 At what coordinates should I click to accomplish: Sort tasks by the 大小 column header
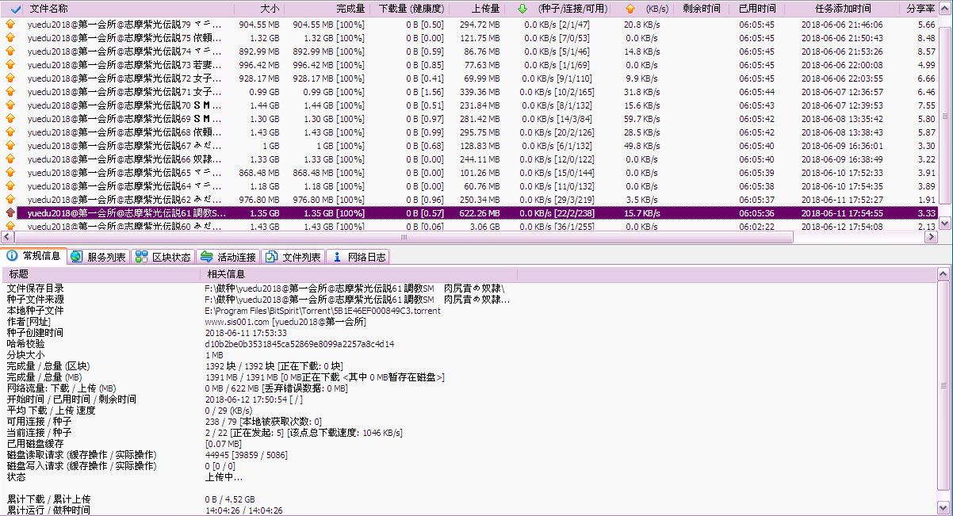[270, 9]
